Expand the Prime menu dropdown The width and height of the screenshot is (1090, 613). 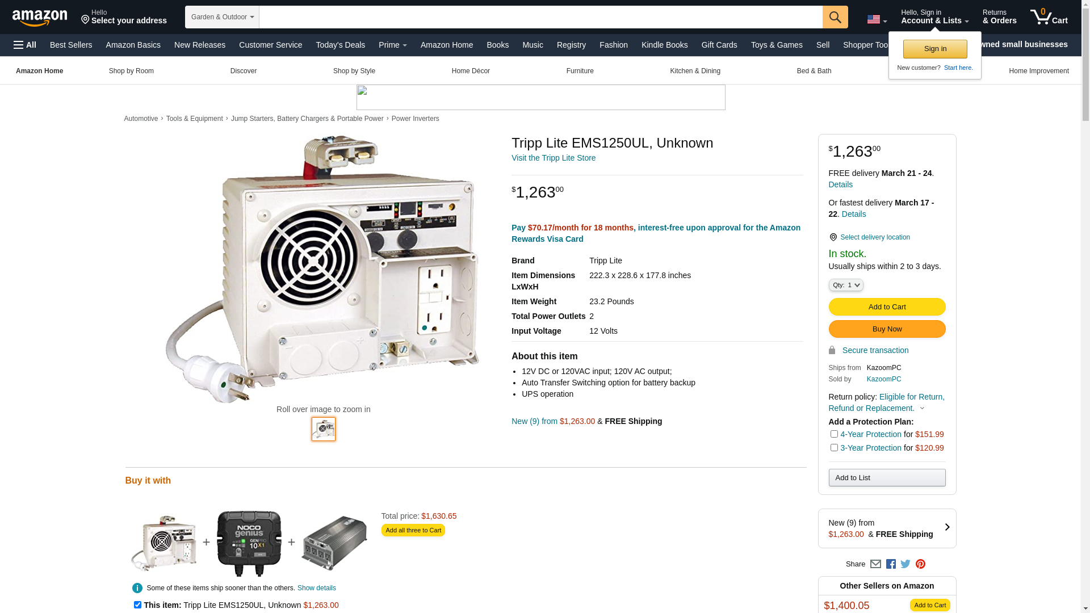(393, 45)
